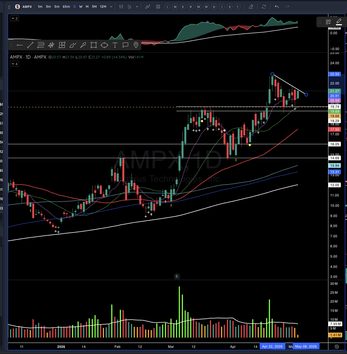This screenshot has height=354, width=347.
Task: Click the 13.94 light blue price label
Action: 335,166
